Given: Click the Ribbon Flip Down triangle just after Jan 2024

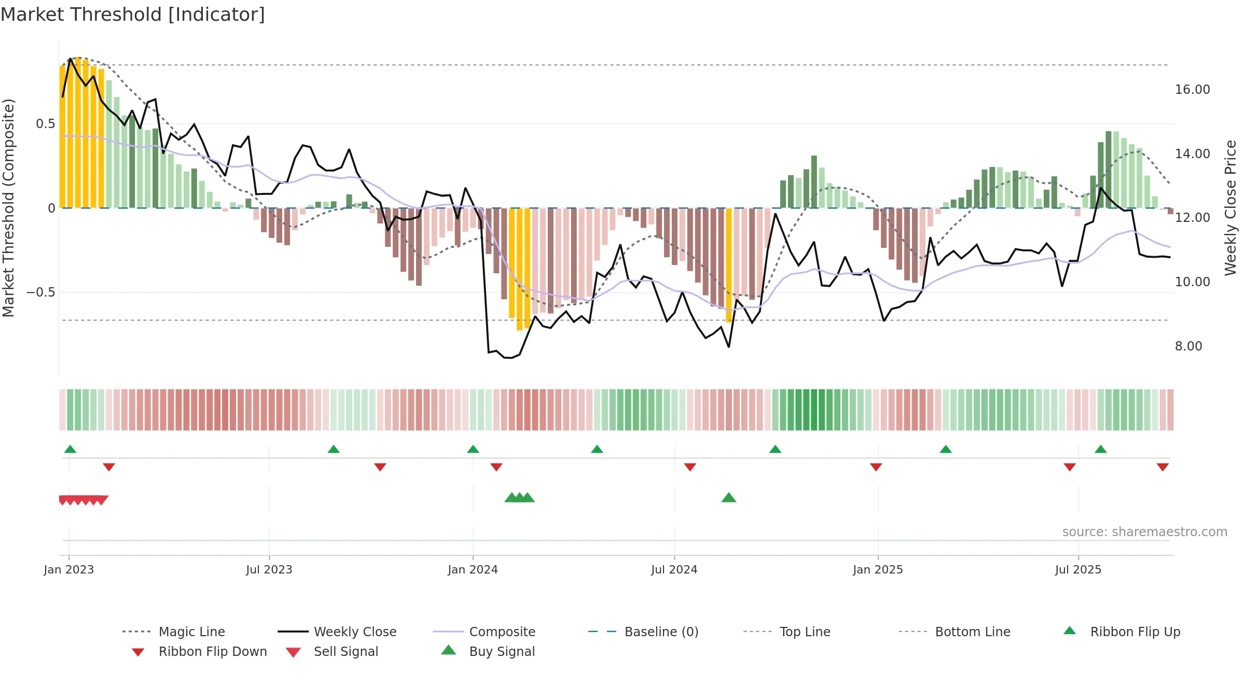Looking at the screenshot, I should [x=496, y=467].
